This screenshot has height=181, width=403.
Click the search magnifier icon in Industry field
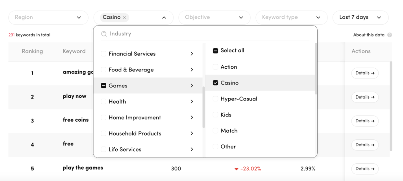pos(104,34)
